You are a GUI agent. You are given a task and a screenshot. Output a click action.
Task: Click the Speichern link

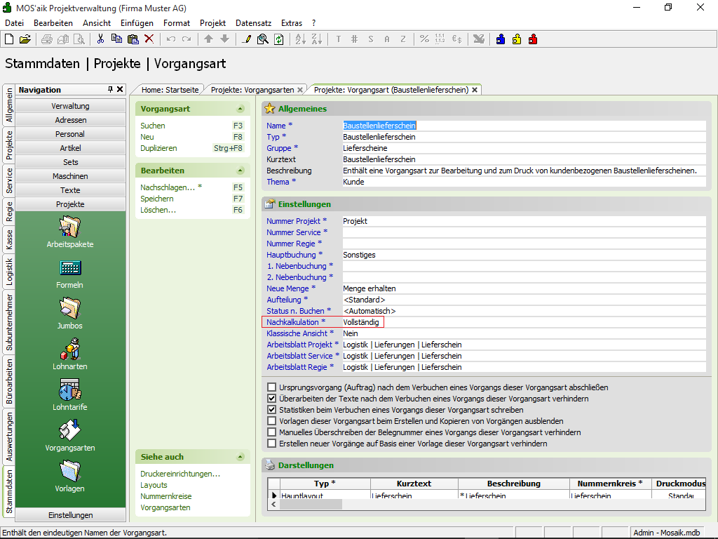(x=156, y=199)
